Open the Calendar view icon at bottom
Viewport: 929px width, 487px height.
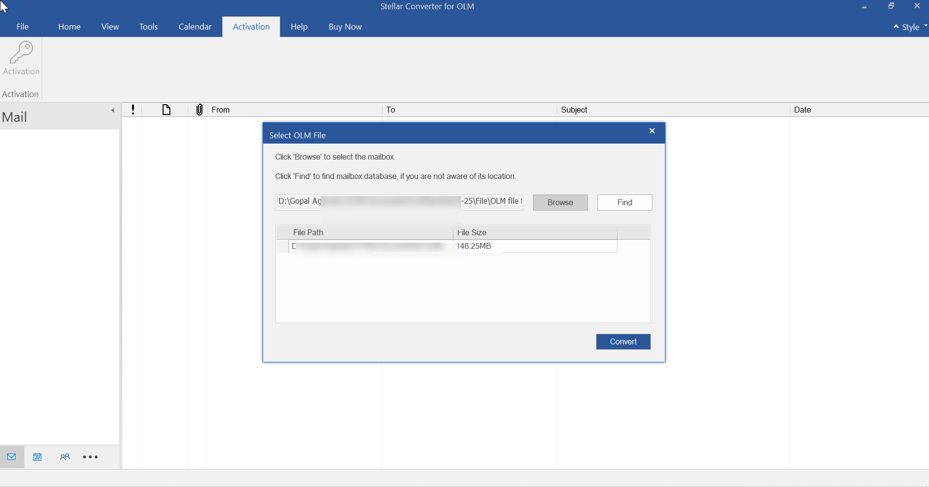point(37,457)
